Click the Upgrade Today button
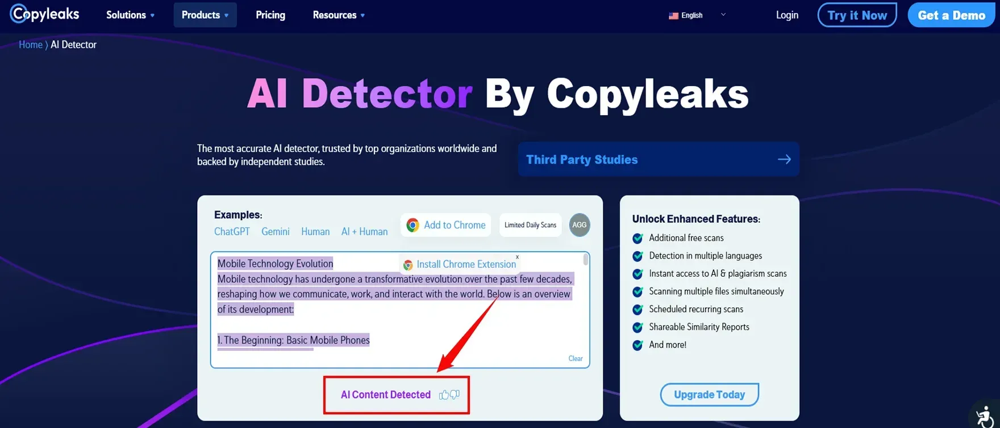 pos(709,395)
